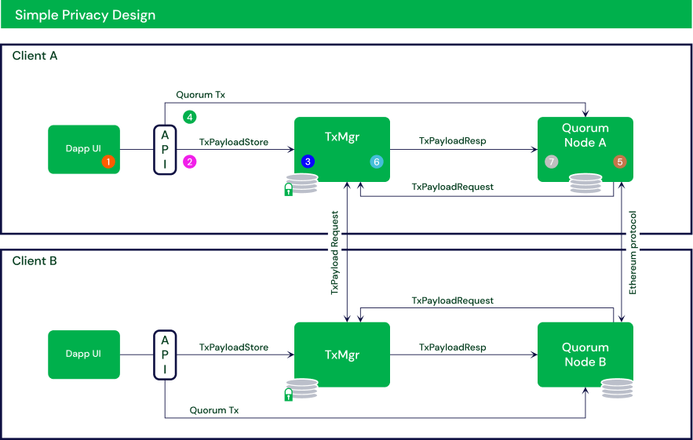Click the 'Client B' label

tap(35, 260)
